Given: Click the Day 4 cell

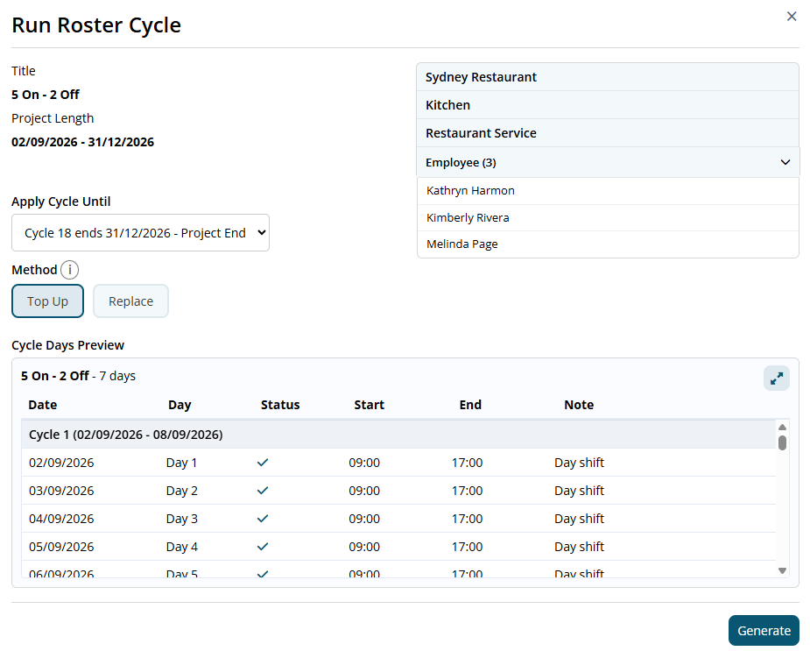Looking at the screenshot, I should [182, 547].
